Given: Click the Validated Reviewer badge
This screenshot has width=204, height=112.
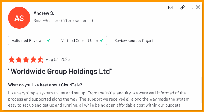Looking at the screenshot, I should point(31,40).
